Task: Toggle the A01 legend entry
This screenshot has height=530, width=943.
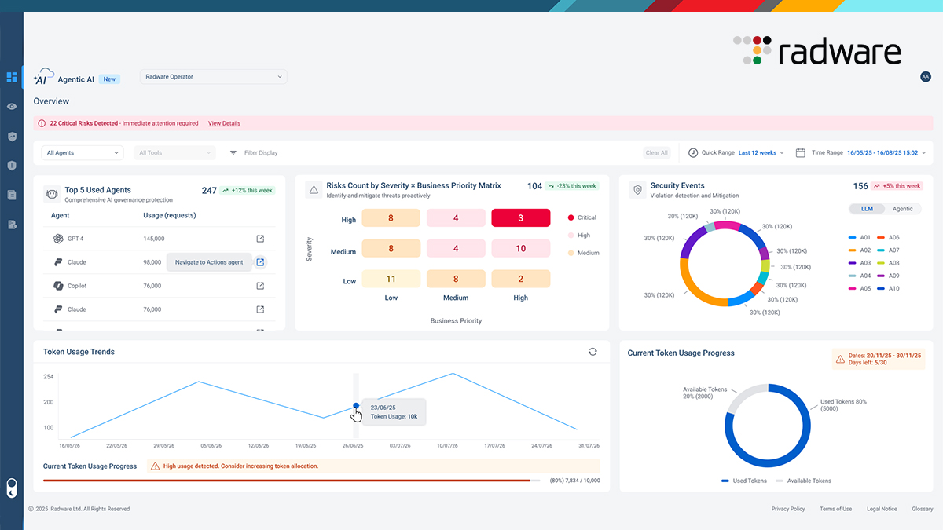Action: [860, 237]
